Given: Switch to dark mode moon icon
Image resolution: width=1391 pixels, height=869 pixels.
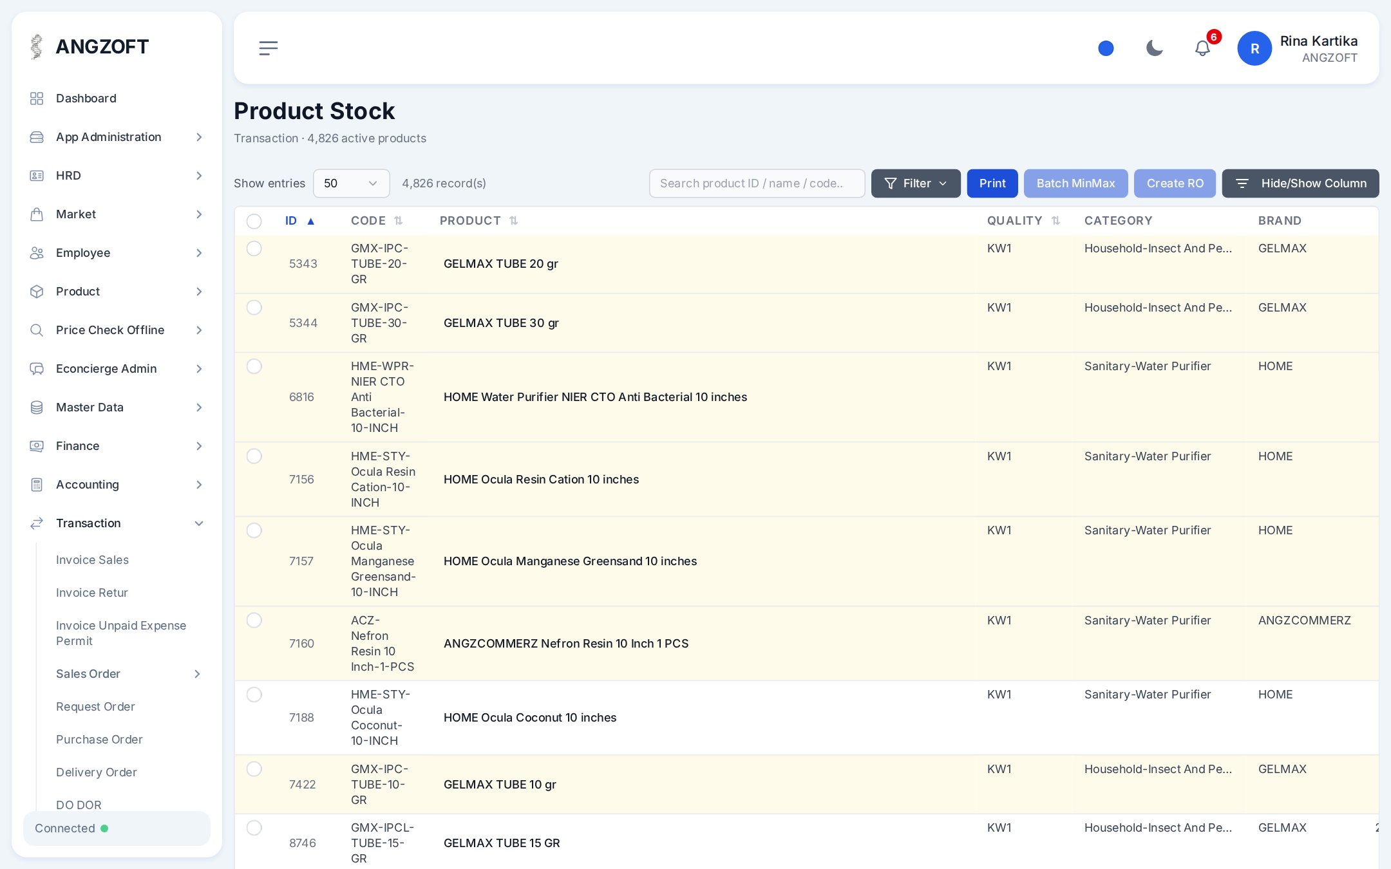Looking at the screenshot, I should pos(1154,48).
